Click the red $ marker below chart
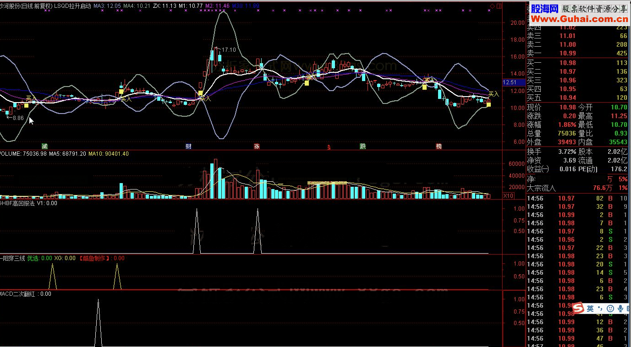631x347 pixels. coord(328,147)
